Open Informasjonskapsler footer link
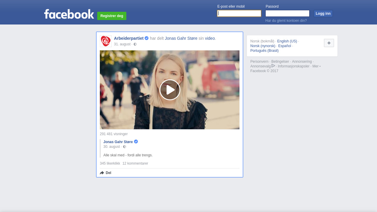Image resolution: width=377 pixels, height=212 pixels. pos(294,66)
